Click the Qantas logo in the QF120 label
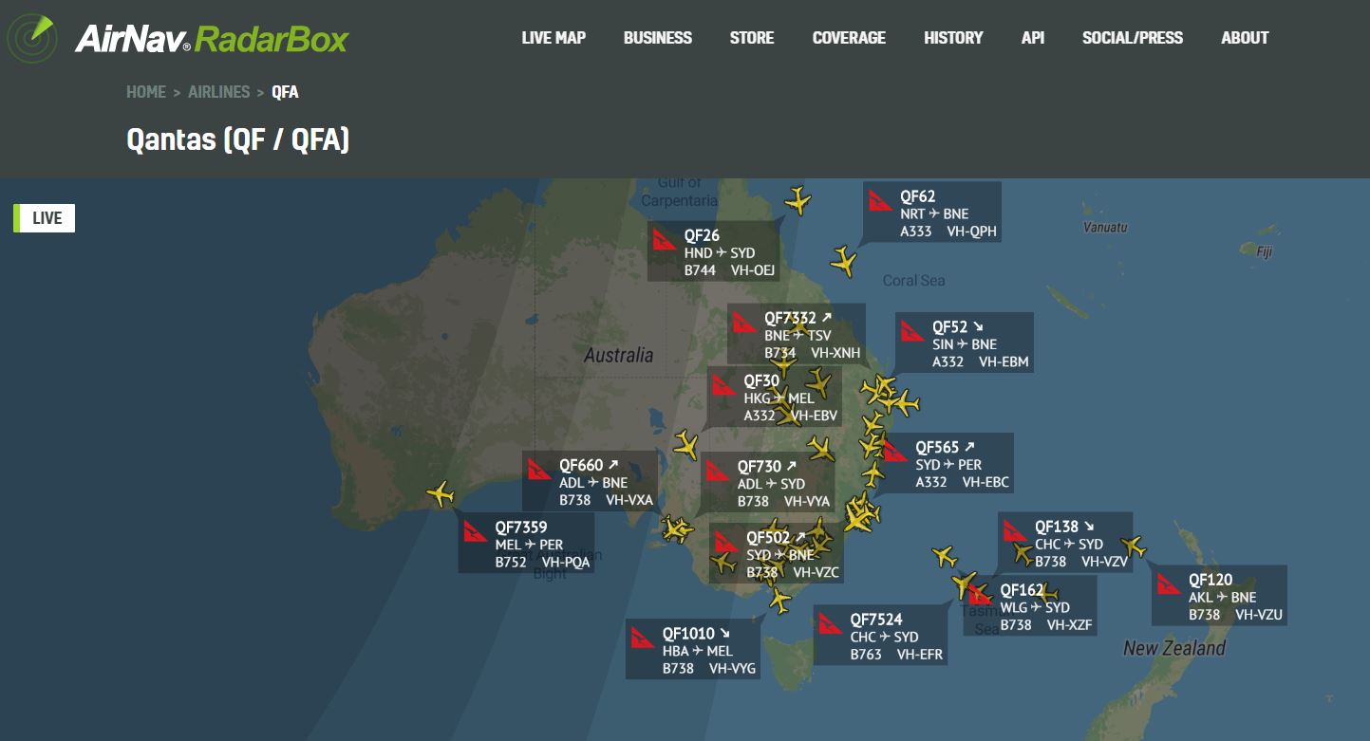The width and height of the screenshot is (1370, 741). (1169, 584)
